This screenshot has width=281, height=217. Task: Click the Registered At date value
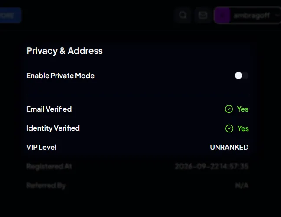click(x=212, y=166)
